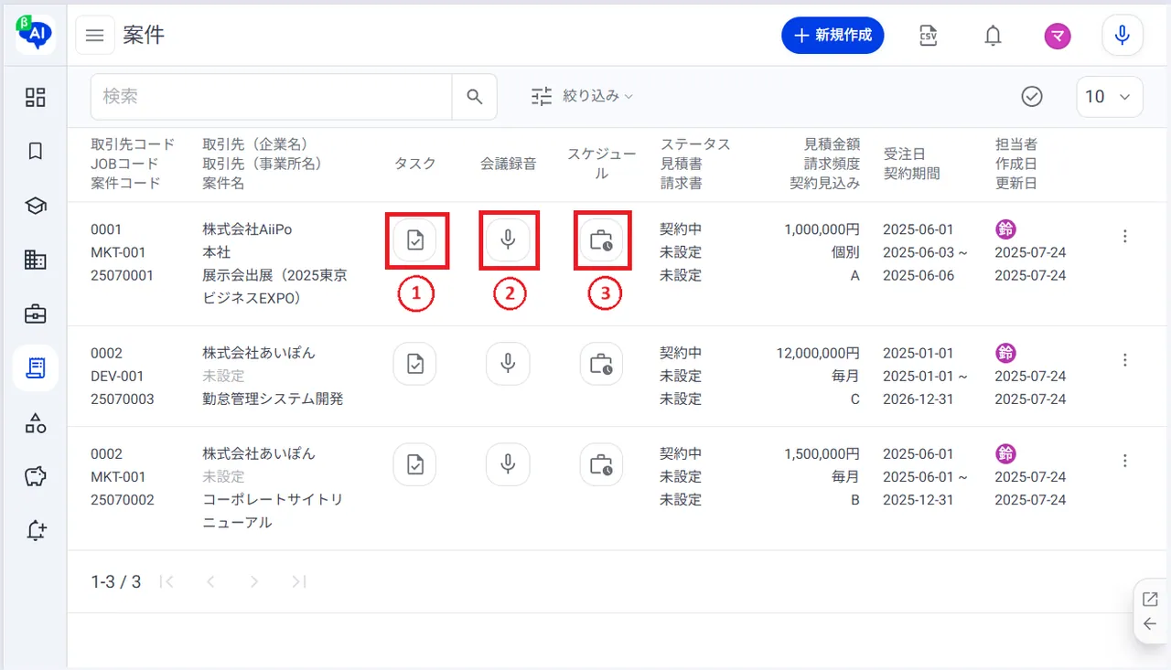Open the schedule icon for 勤怠管理システム開発 row
This screenshot has height=670, width=1171.
click(601, 364)
